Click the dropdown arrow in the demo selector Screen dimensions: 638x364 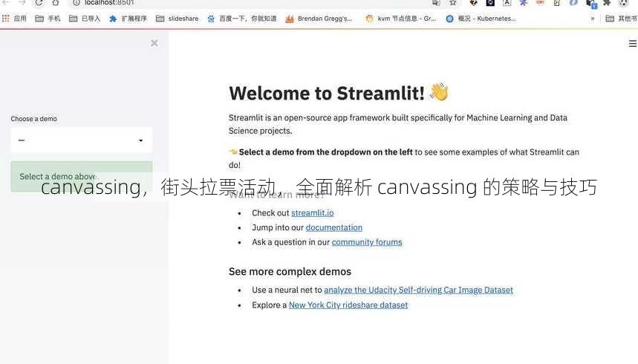[141, 140]
